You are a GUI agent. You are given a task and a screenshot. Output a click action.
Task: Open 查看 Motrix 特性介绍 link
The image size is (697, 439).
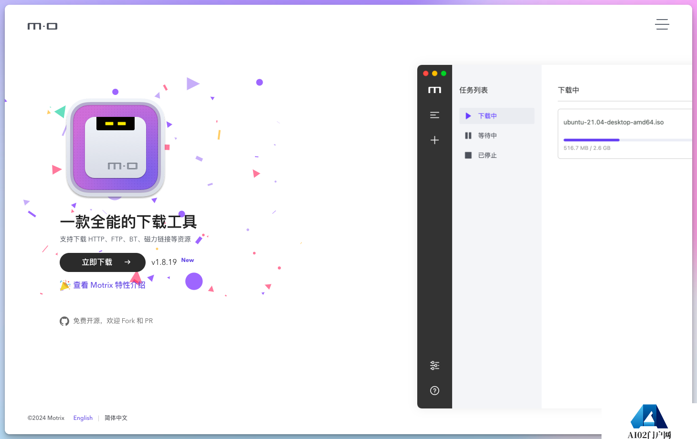109,285
